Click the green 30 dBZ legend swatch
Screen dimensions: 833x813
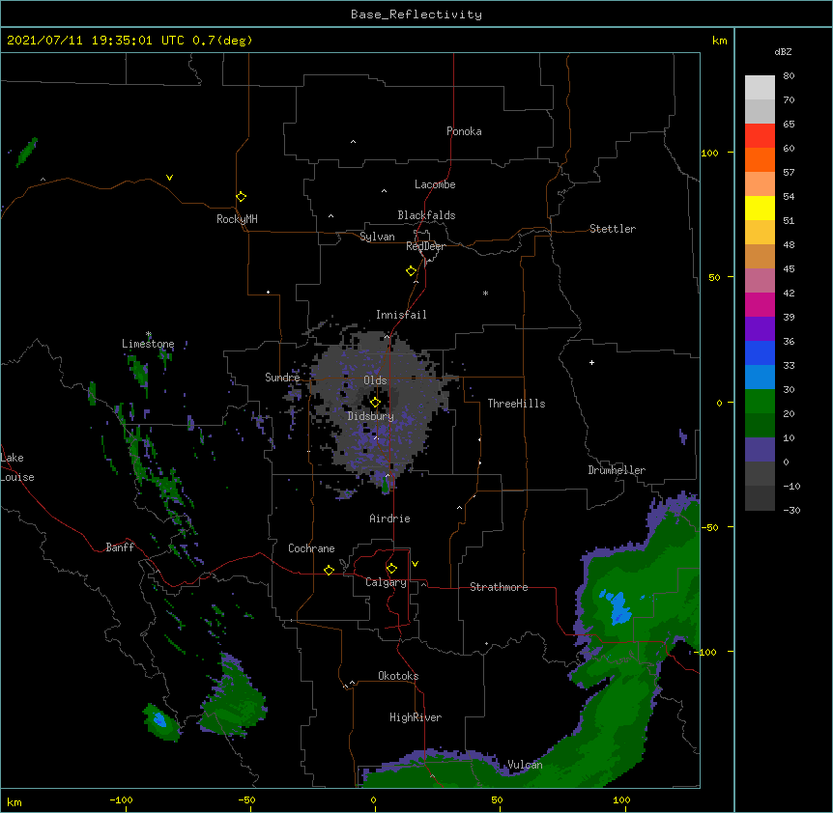pos(760,402)
